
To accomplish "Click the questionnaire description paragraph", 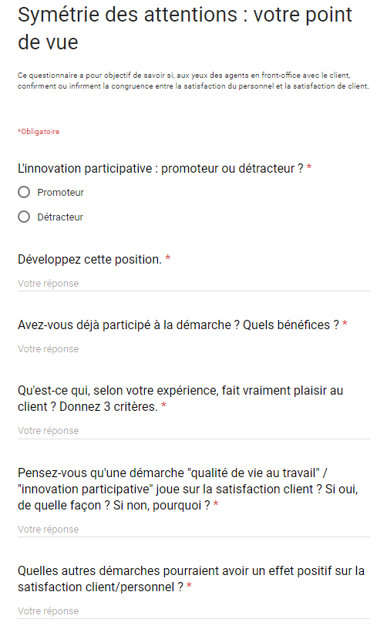I will click(x=193, y=81).
